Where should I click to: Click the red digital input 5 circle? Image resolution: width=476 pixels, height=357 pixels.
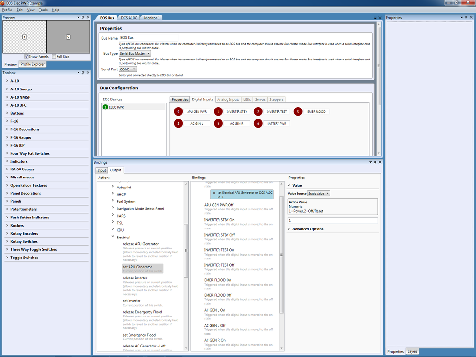click(x=218, y=124)
